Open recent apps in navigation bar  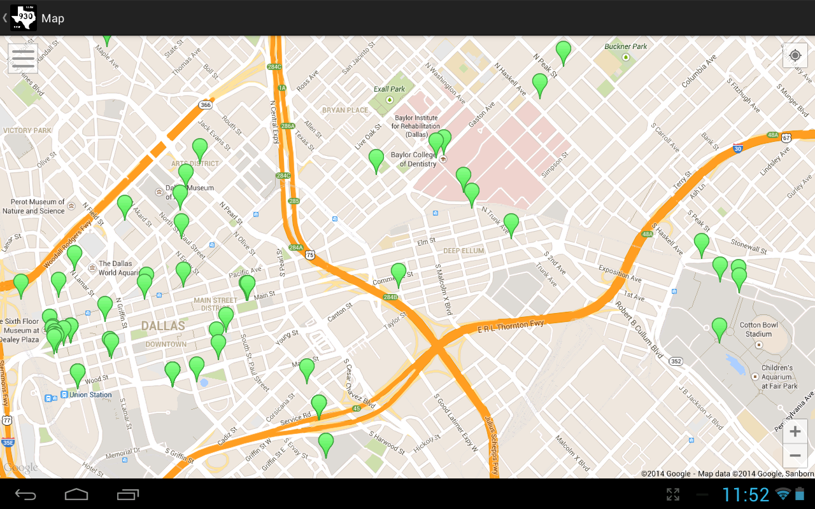(128, 494)
